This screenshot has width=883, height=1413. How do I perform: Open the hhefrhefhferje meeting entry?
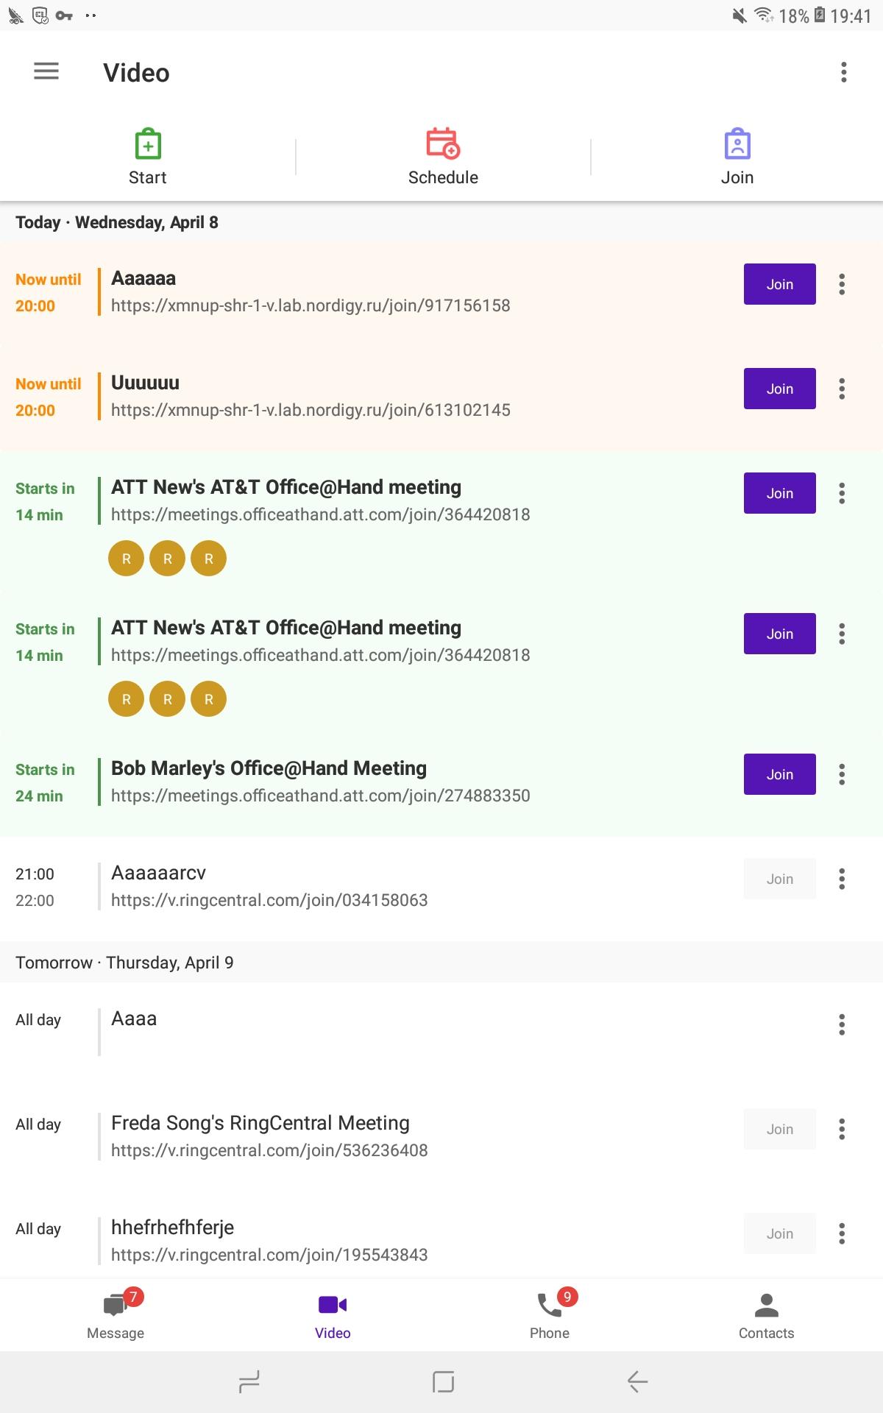[172, 1228]
